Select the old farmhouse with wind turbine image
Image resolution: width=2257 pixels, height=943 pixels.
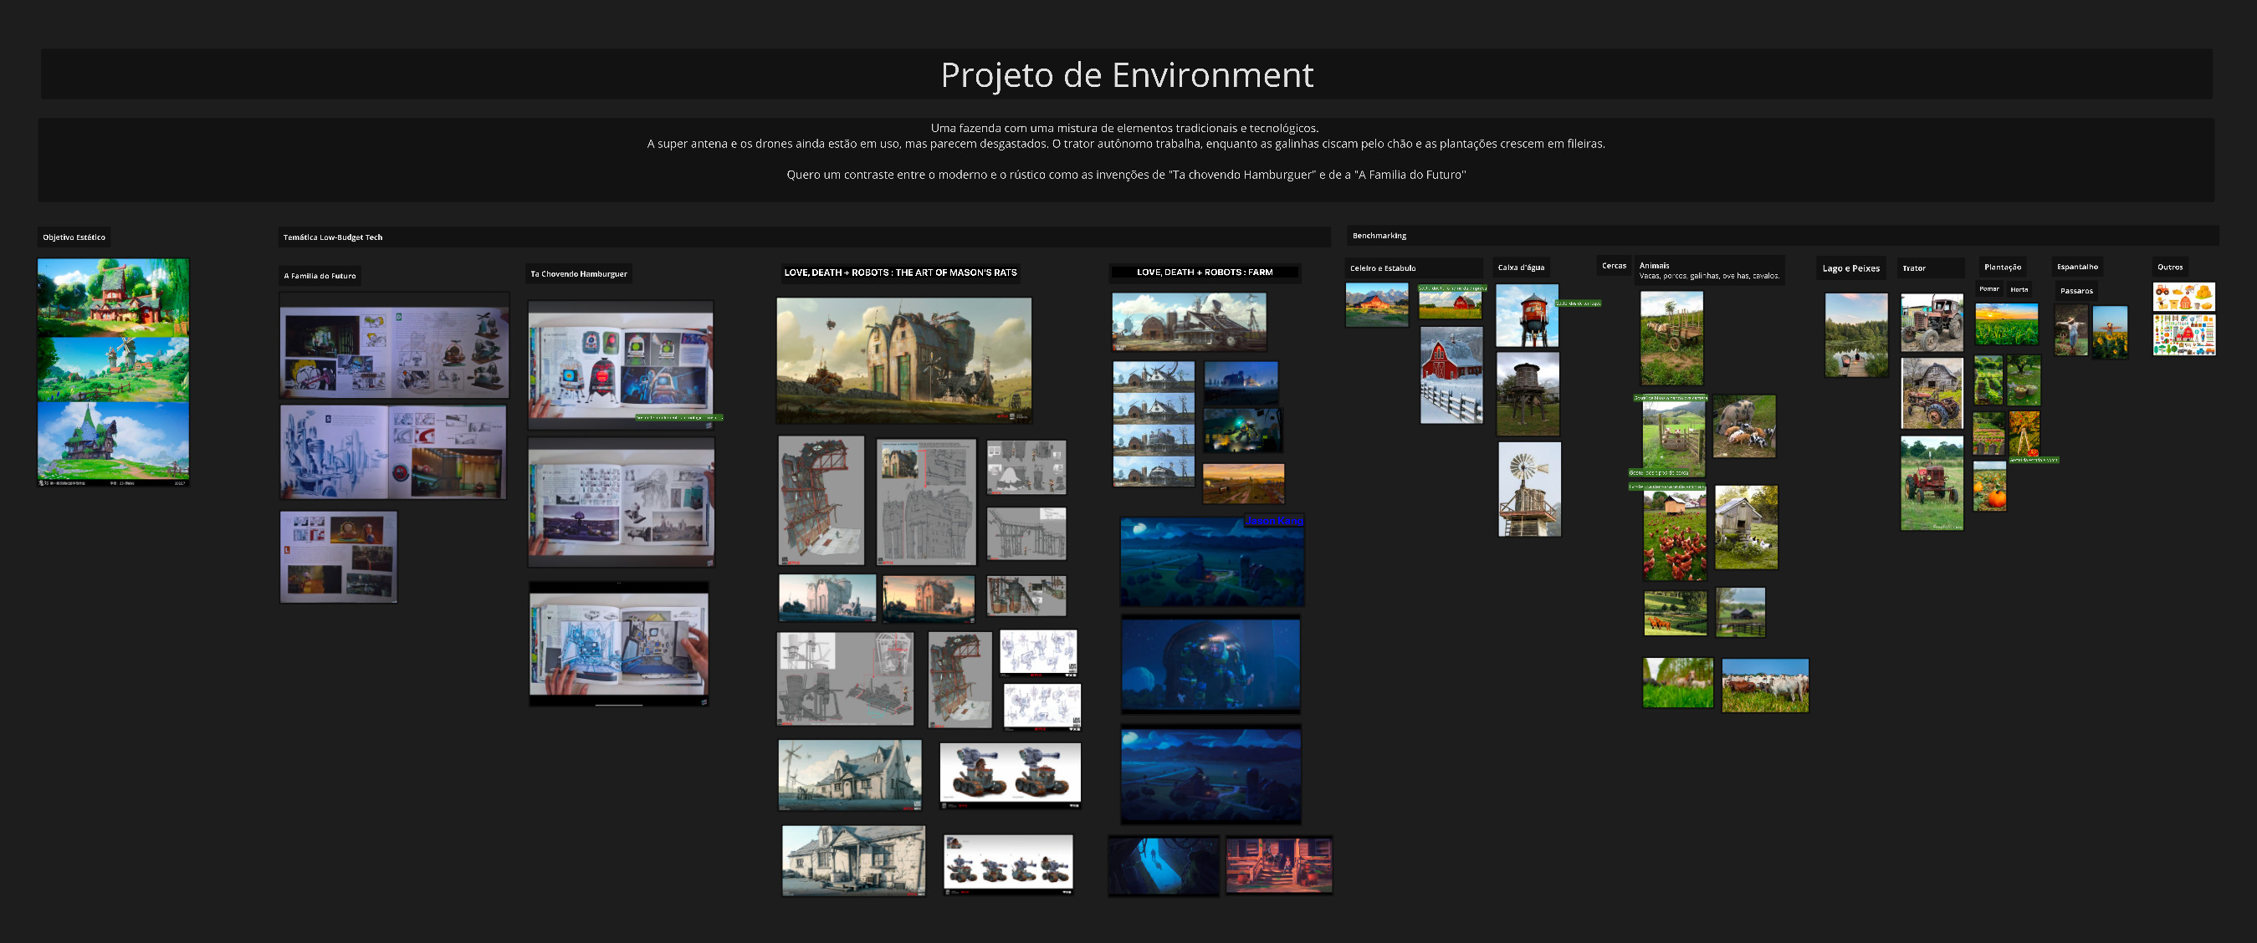point(850,775)
